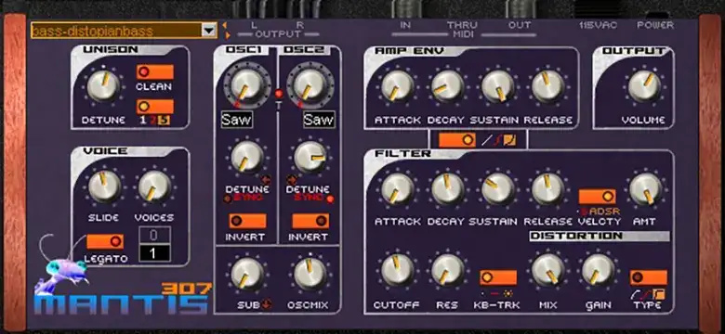Image resolution: width=725 pixels, height=334 pixels.
Task: Toggle OSC2 Sync LED
Action: pos(331,199)
